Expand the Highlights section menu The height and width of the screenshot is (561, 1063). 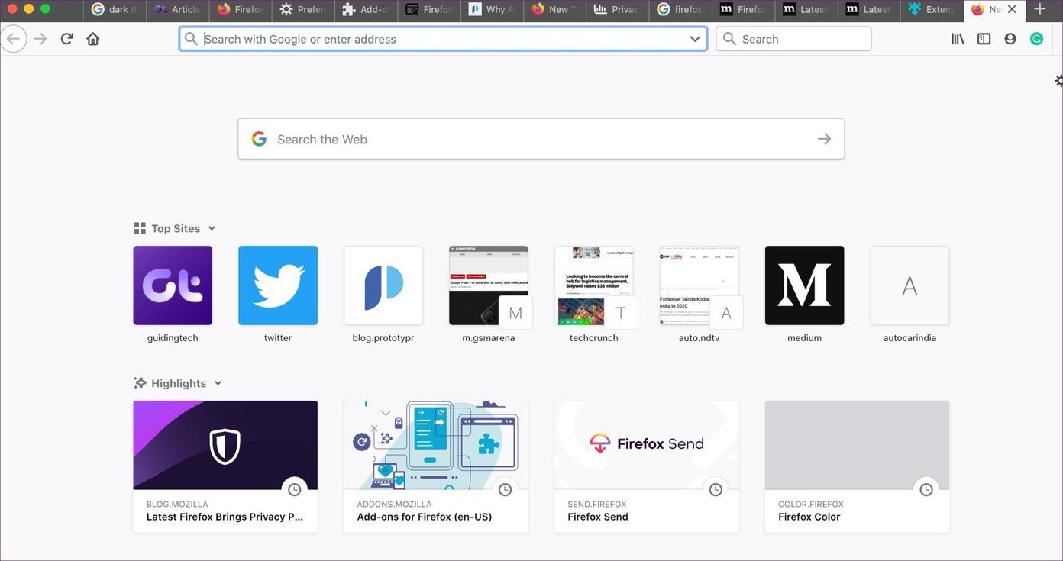218,383
